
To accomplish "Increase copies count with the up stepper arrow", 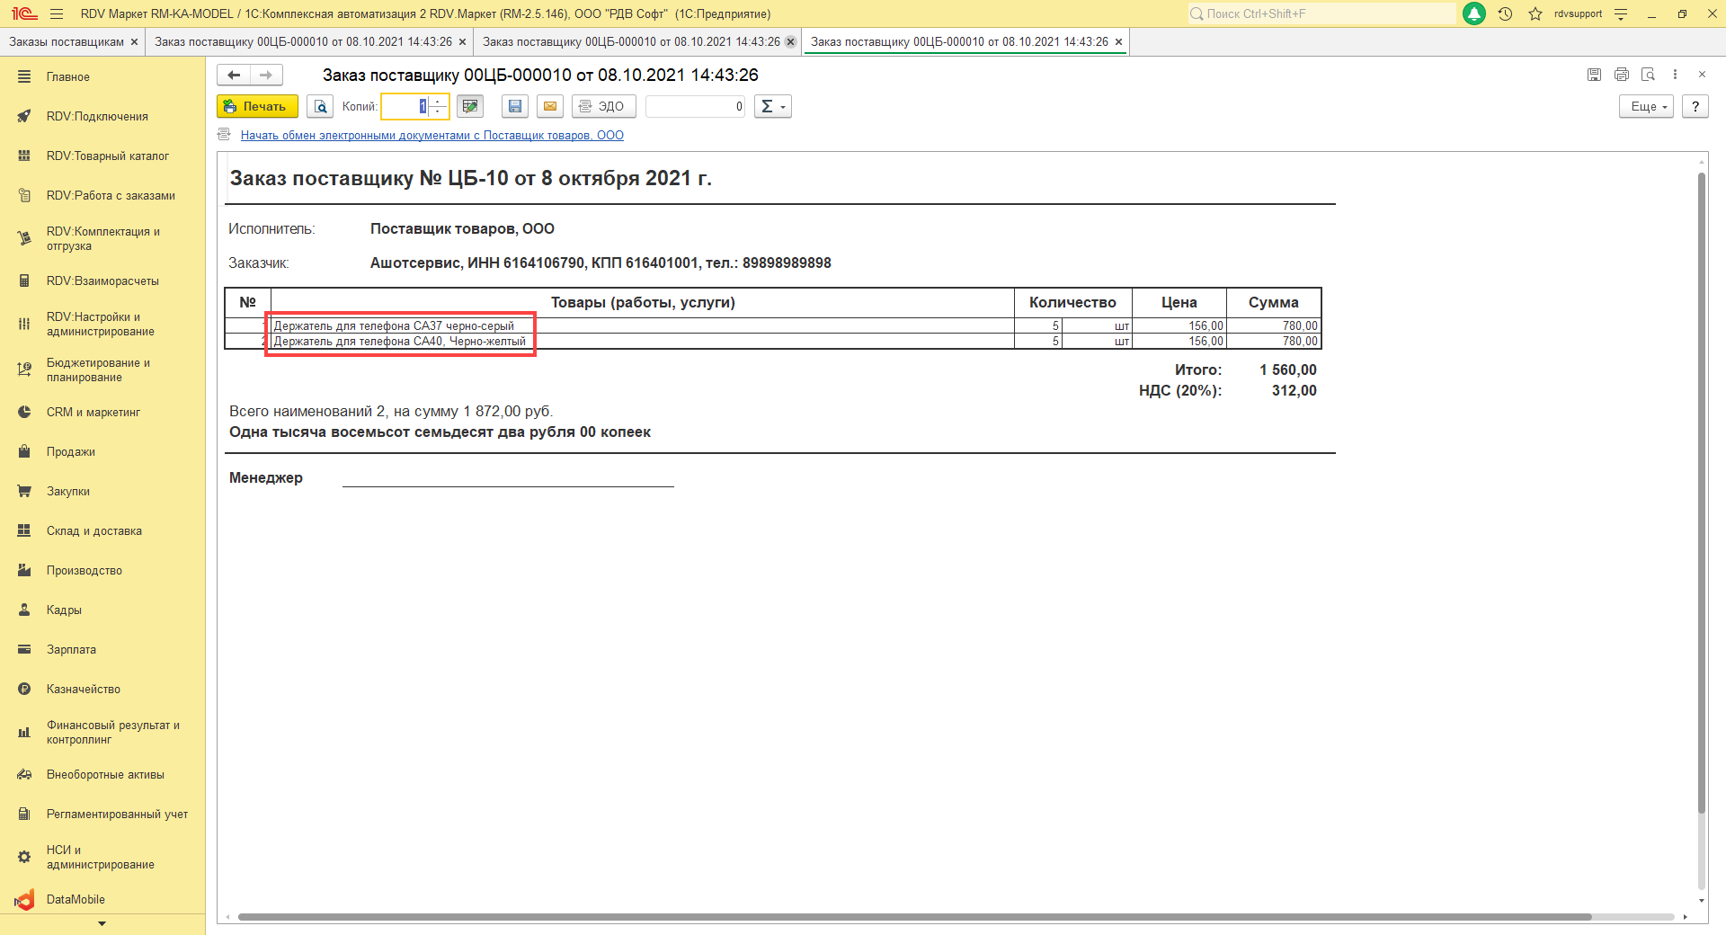I will tap(438, 102).
